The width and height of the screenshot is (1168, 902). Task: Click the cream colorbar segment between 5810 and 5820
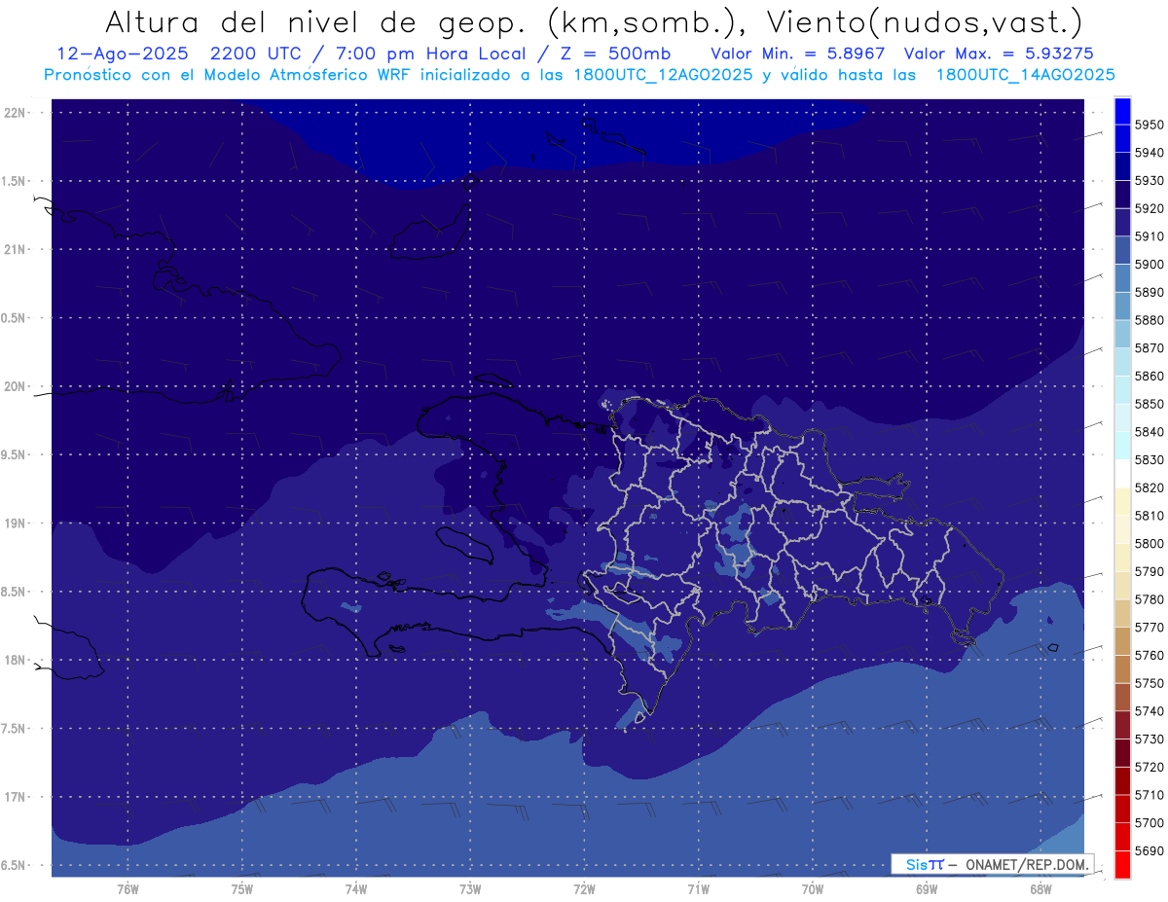1122,501
